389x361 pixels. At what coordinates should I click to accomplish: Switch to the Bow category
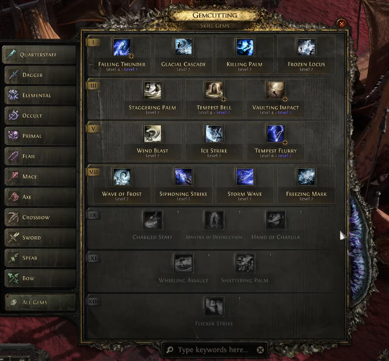[40, 278]
